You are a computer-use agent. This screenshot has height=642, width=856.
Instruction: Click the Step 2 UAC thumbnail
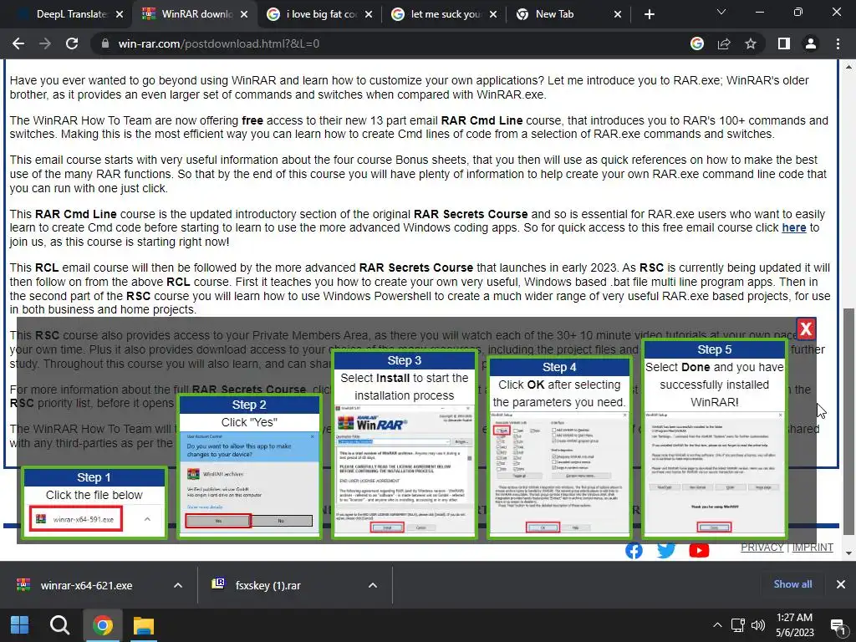[x=249, y=467]
